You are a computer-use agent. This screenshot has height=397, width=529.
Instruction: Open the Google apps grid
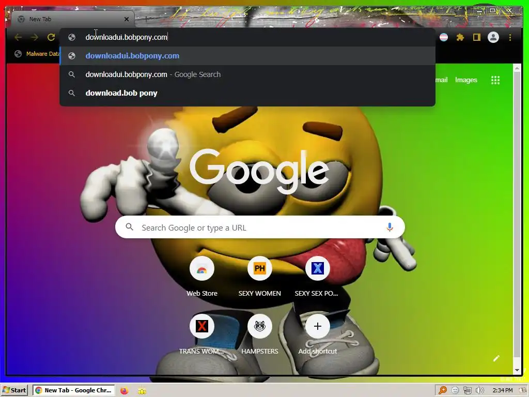coord(495,80)
